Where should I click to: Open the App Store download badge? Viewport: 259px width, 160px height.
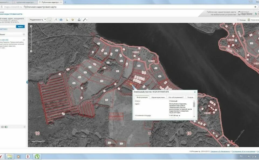(245, 13)
